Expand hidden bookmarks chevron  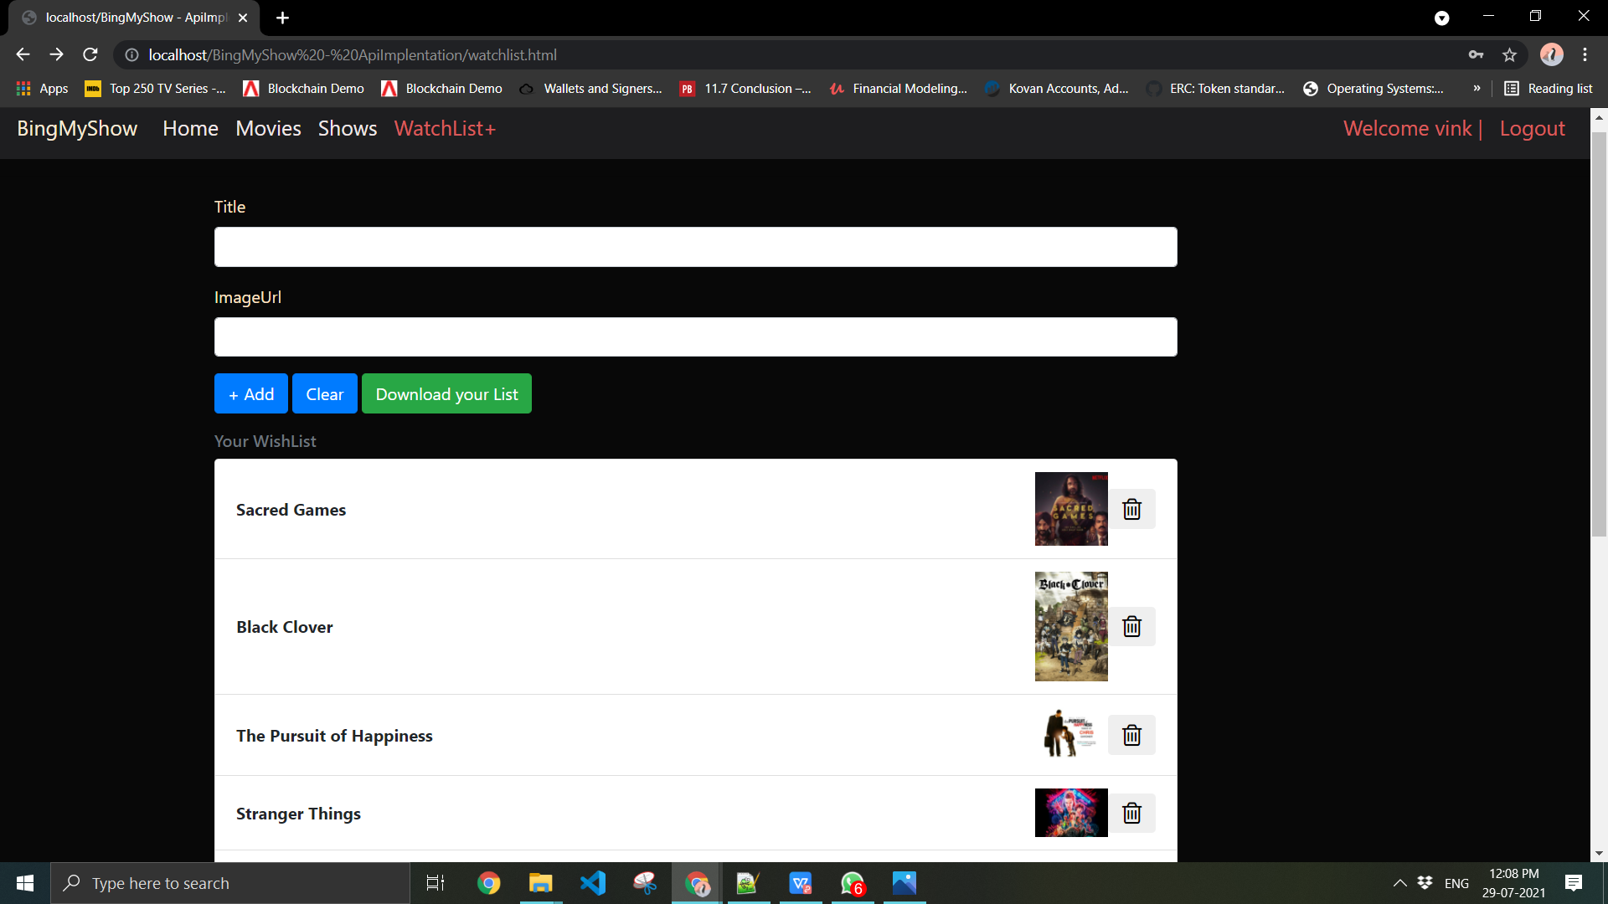tap(1477, 89)
